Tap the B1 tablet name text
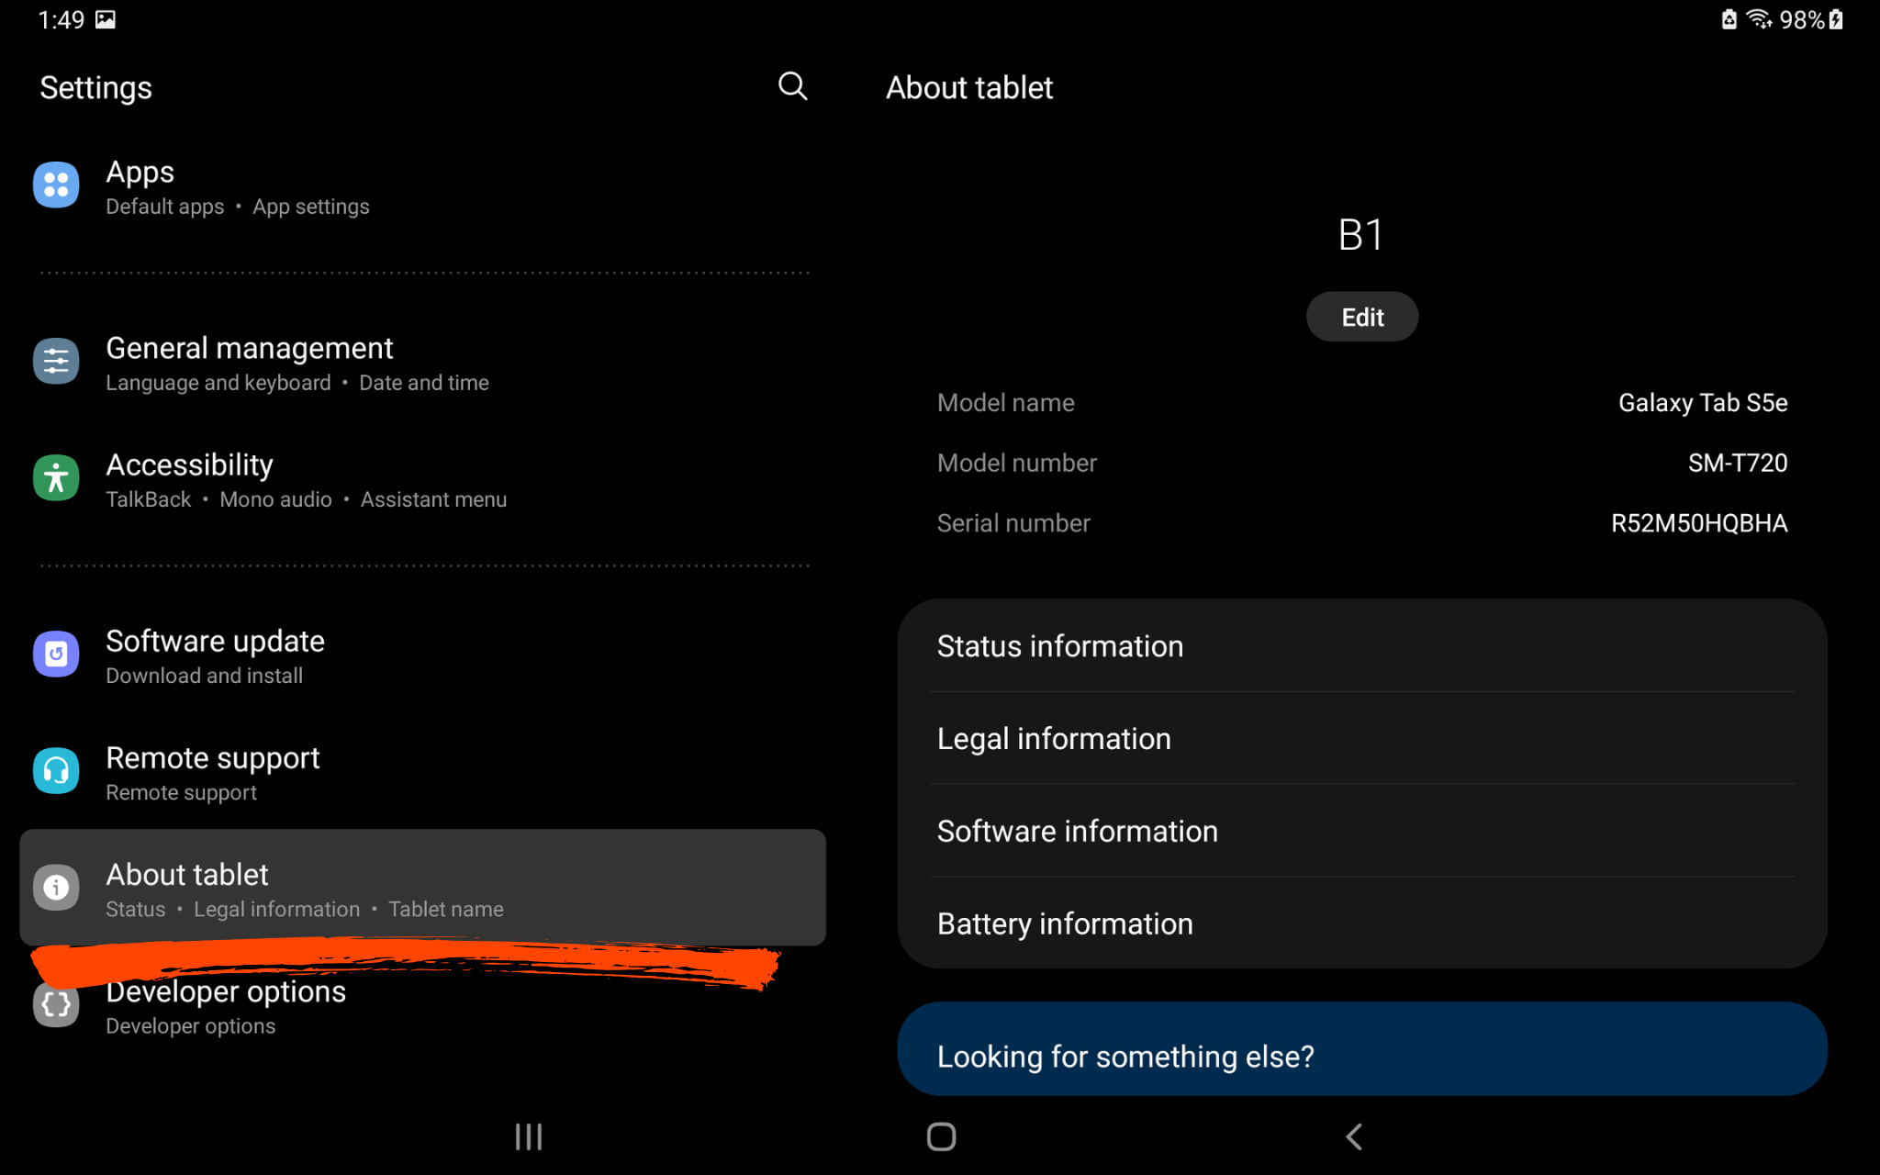The height and width of the screenshot is (1175, 1880). point(1361,236)
